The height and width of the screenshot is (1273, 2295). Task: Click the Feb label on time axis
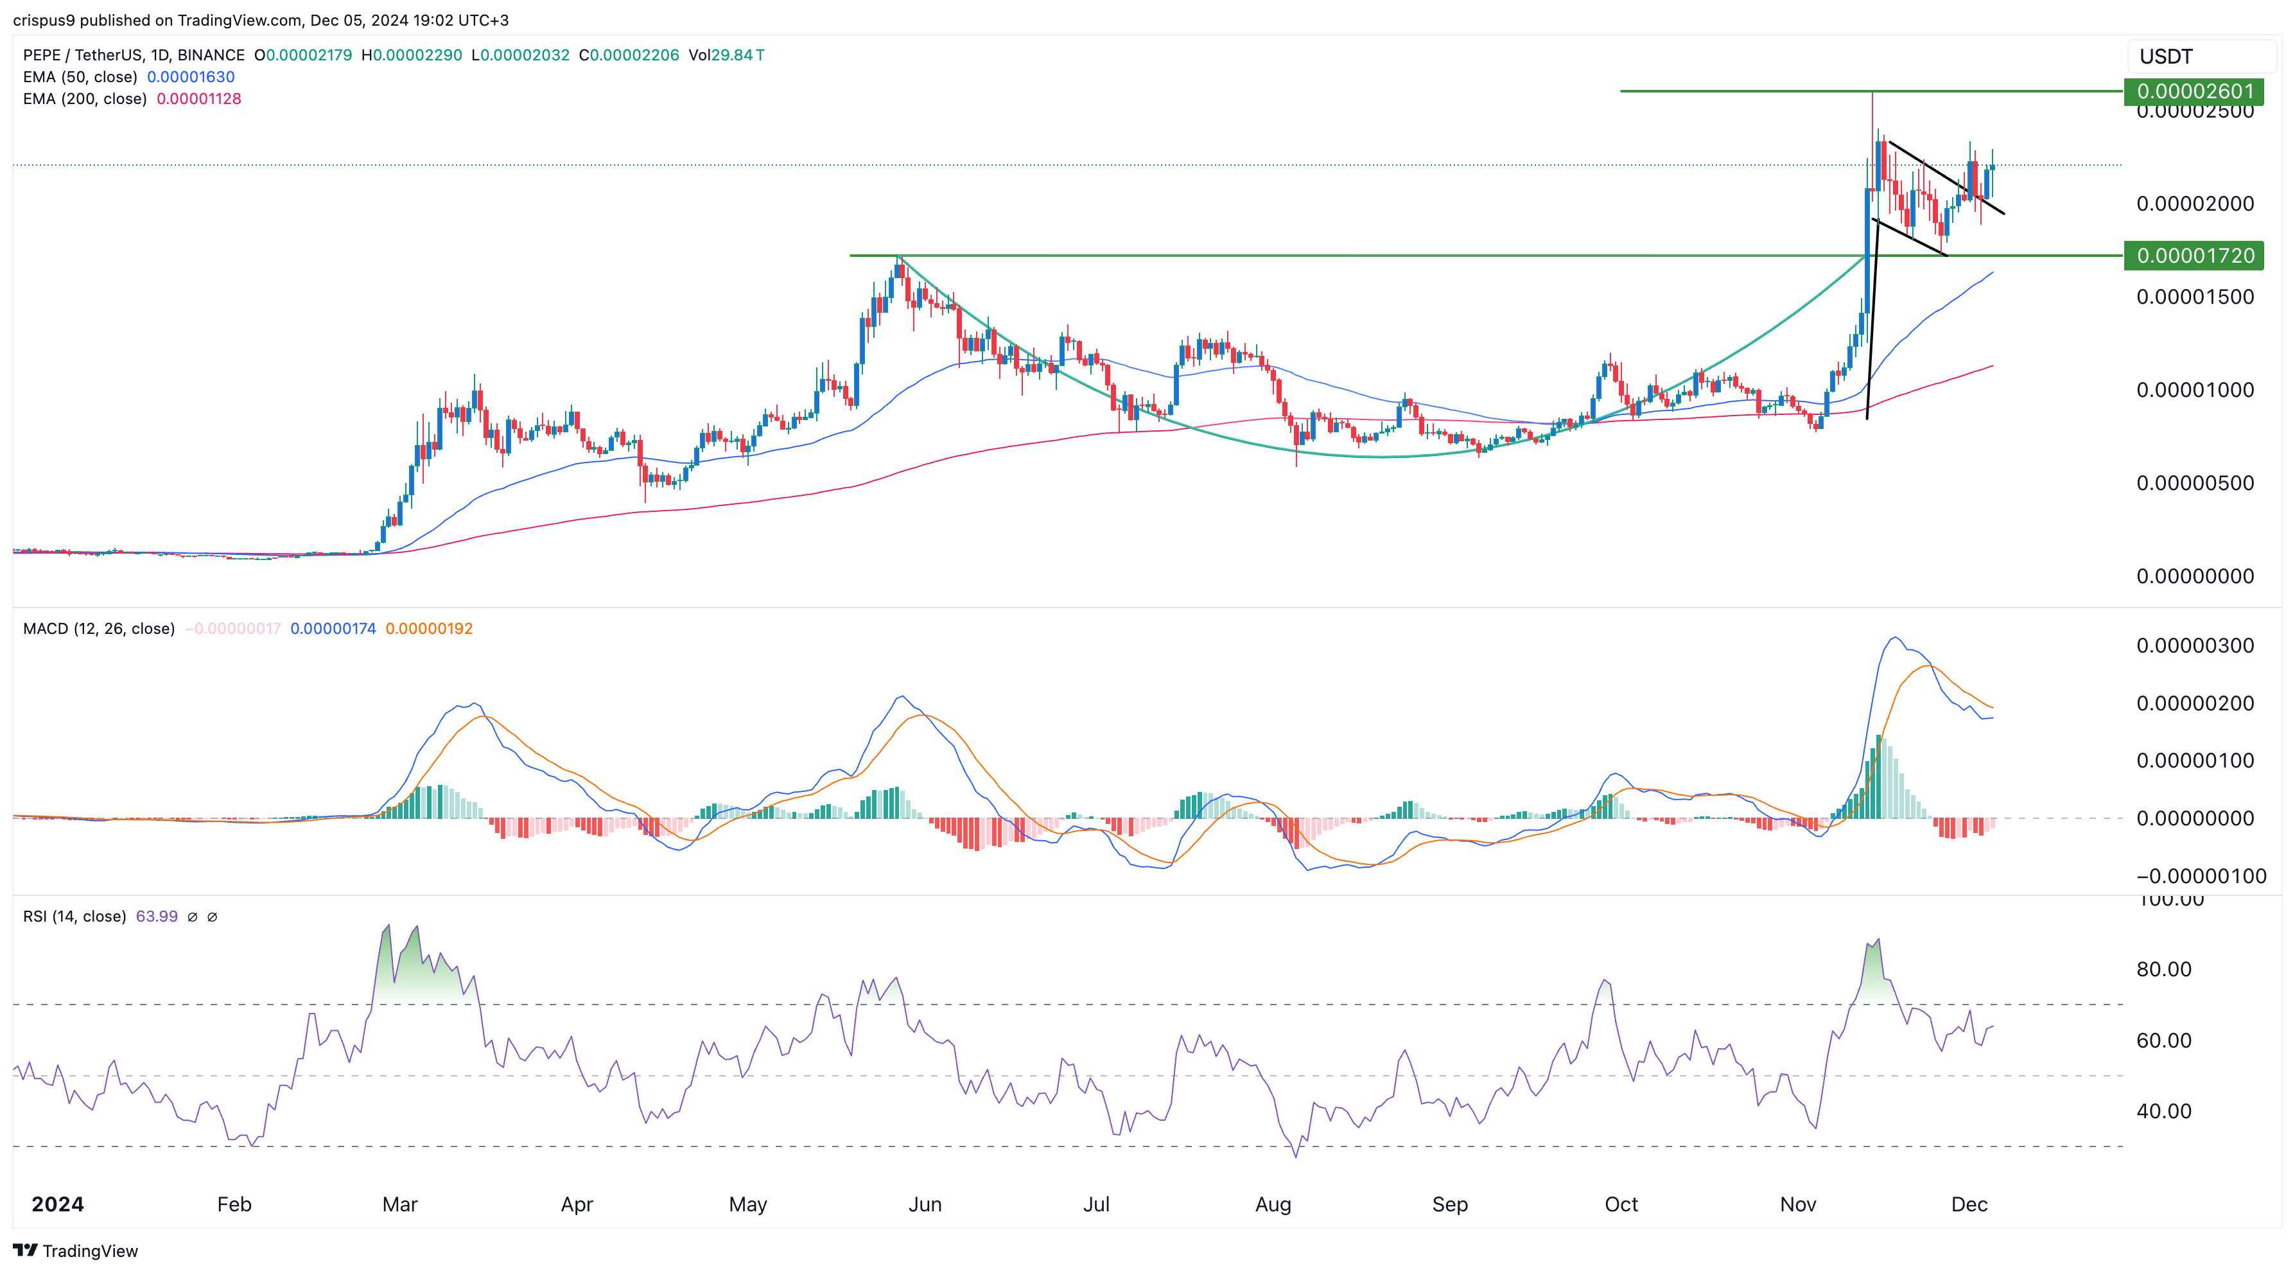coord(234,1204)
